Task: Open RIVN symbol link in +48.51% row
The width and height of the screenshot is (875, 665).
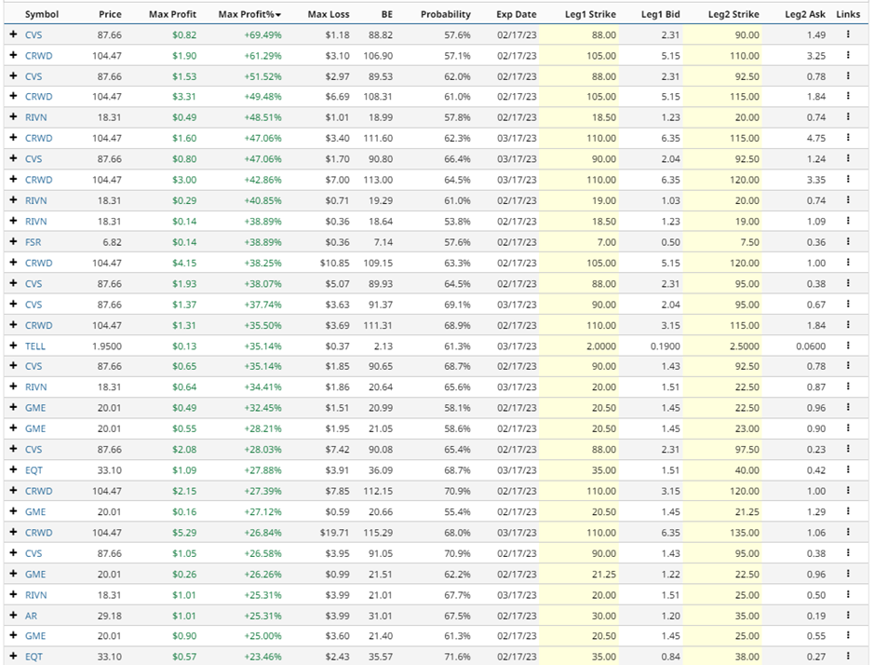Action: 35,117
